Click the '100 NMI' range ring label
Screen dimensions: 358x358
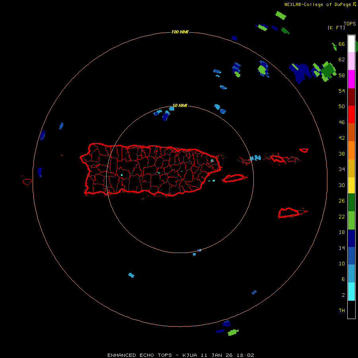[x=180, y=32]
